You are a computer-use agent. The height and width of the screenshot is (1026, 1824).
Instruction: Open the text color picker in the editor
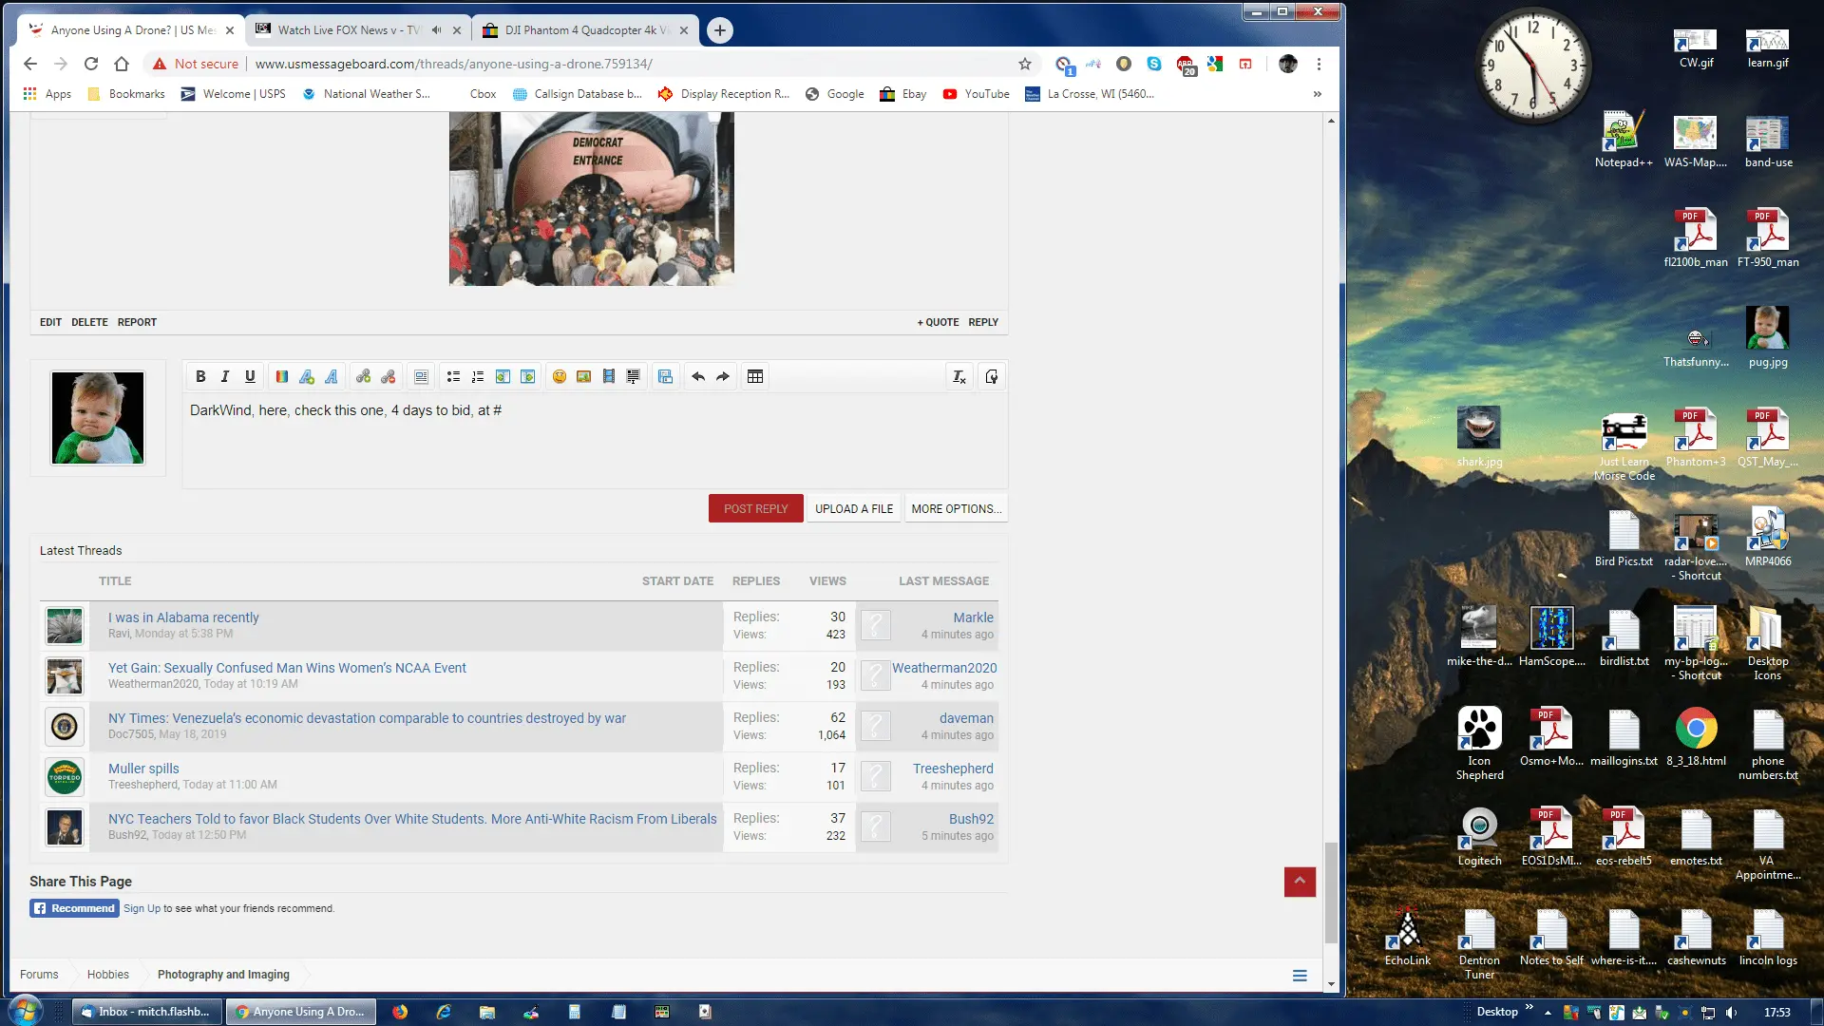(x=282, y=377)
